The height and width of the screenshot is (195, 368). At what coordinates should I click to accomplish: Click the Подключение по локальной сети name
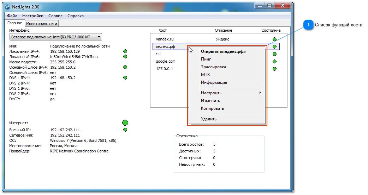[80, 46]
